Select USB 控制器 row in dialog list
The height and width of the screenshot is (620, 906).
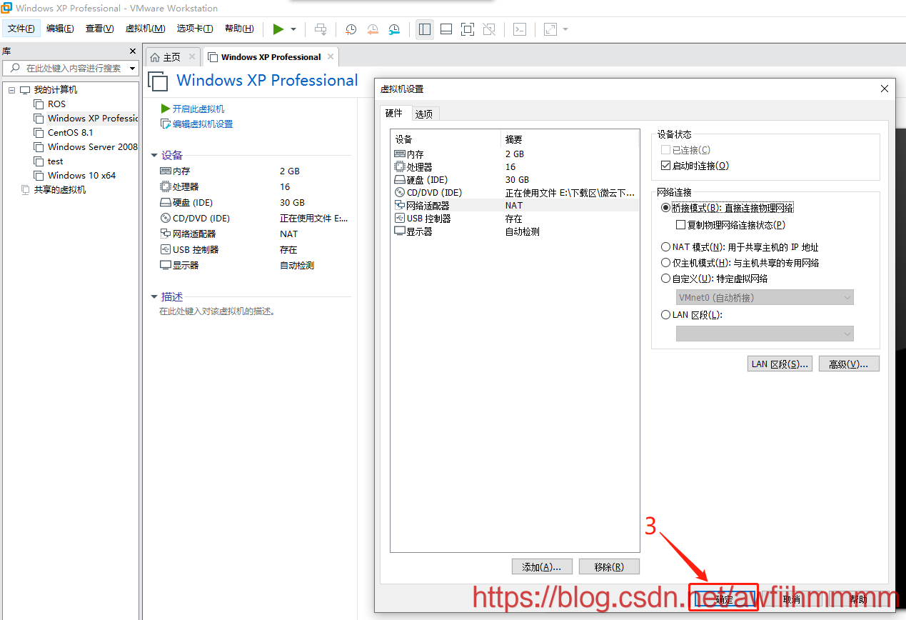[x=515, y=219]
